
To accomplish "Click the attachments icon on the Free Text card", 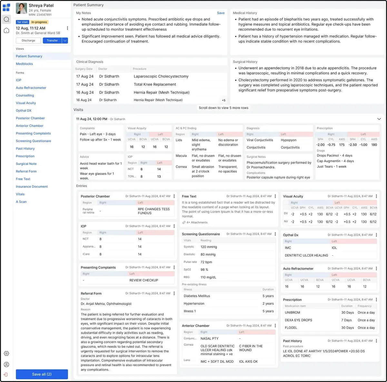I will (183, 222).
